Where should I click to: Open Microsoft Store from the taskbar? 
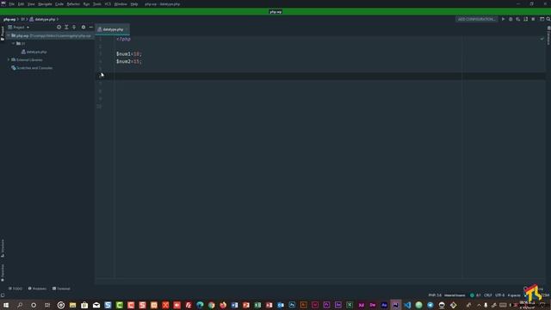[84, 305]
